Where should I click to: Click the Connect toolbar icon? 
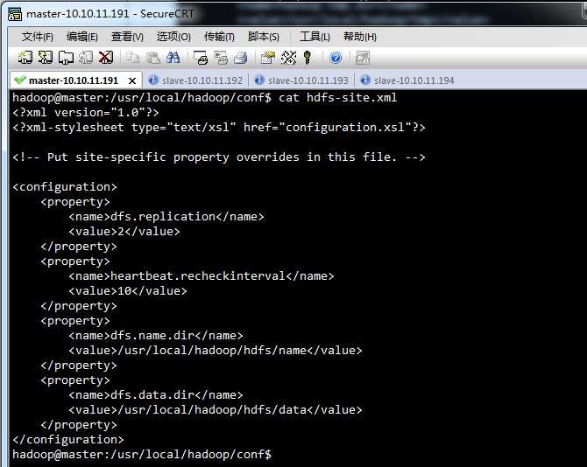[25, 58]
